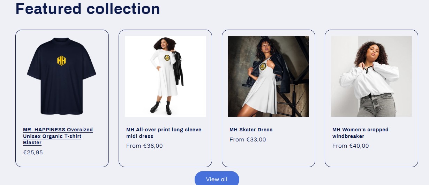Open the navy oversized T-shirt product image
The width and height of the screenshot is (429, 185).
pyautogui.click(x=62, y=76)
